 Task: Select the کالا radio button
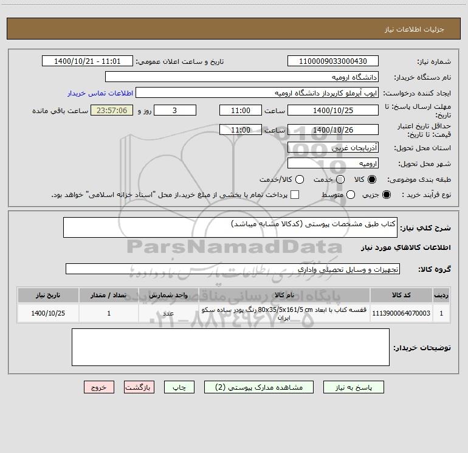coord(372,179)
